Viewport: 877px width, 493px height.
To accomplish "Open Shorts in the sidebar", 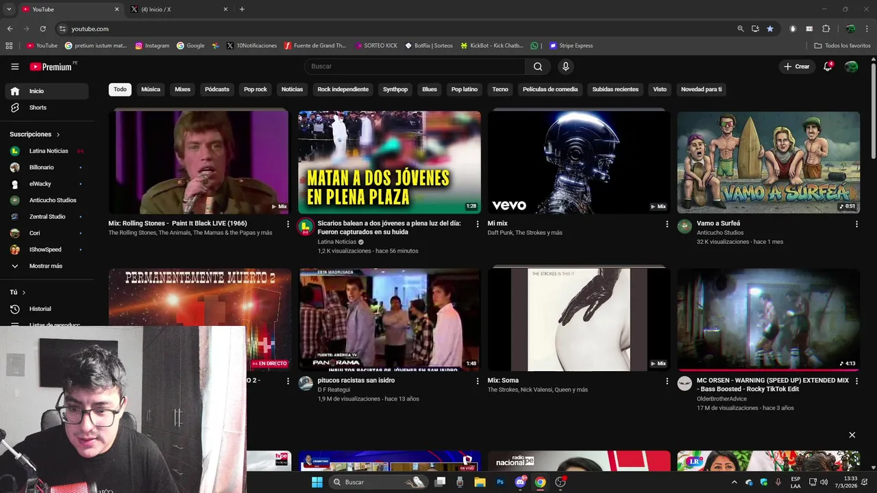I will coord(47,108).
